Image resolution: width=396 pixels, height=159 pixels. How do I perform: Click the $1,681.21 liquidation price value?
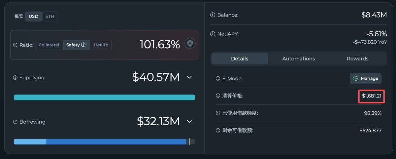pyautogui.click(x=372, y=96)
